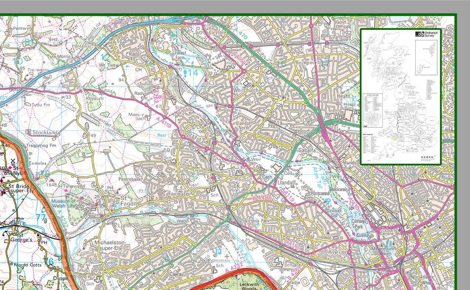The image size is (470, 290).
Task: Click the 'Pantawel' label
Action: point(81,45)
